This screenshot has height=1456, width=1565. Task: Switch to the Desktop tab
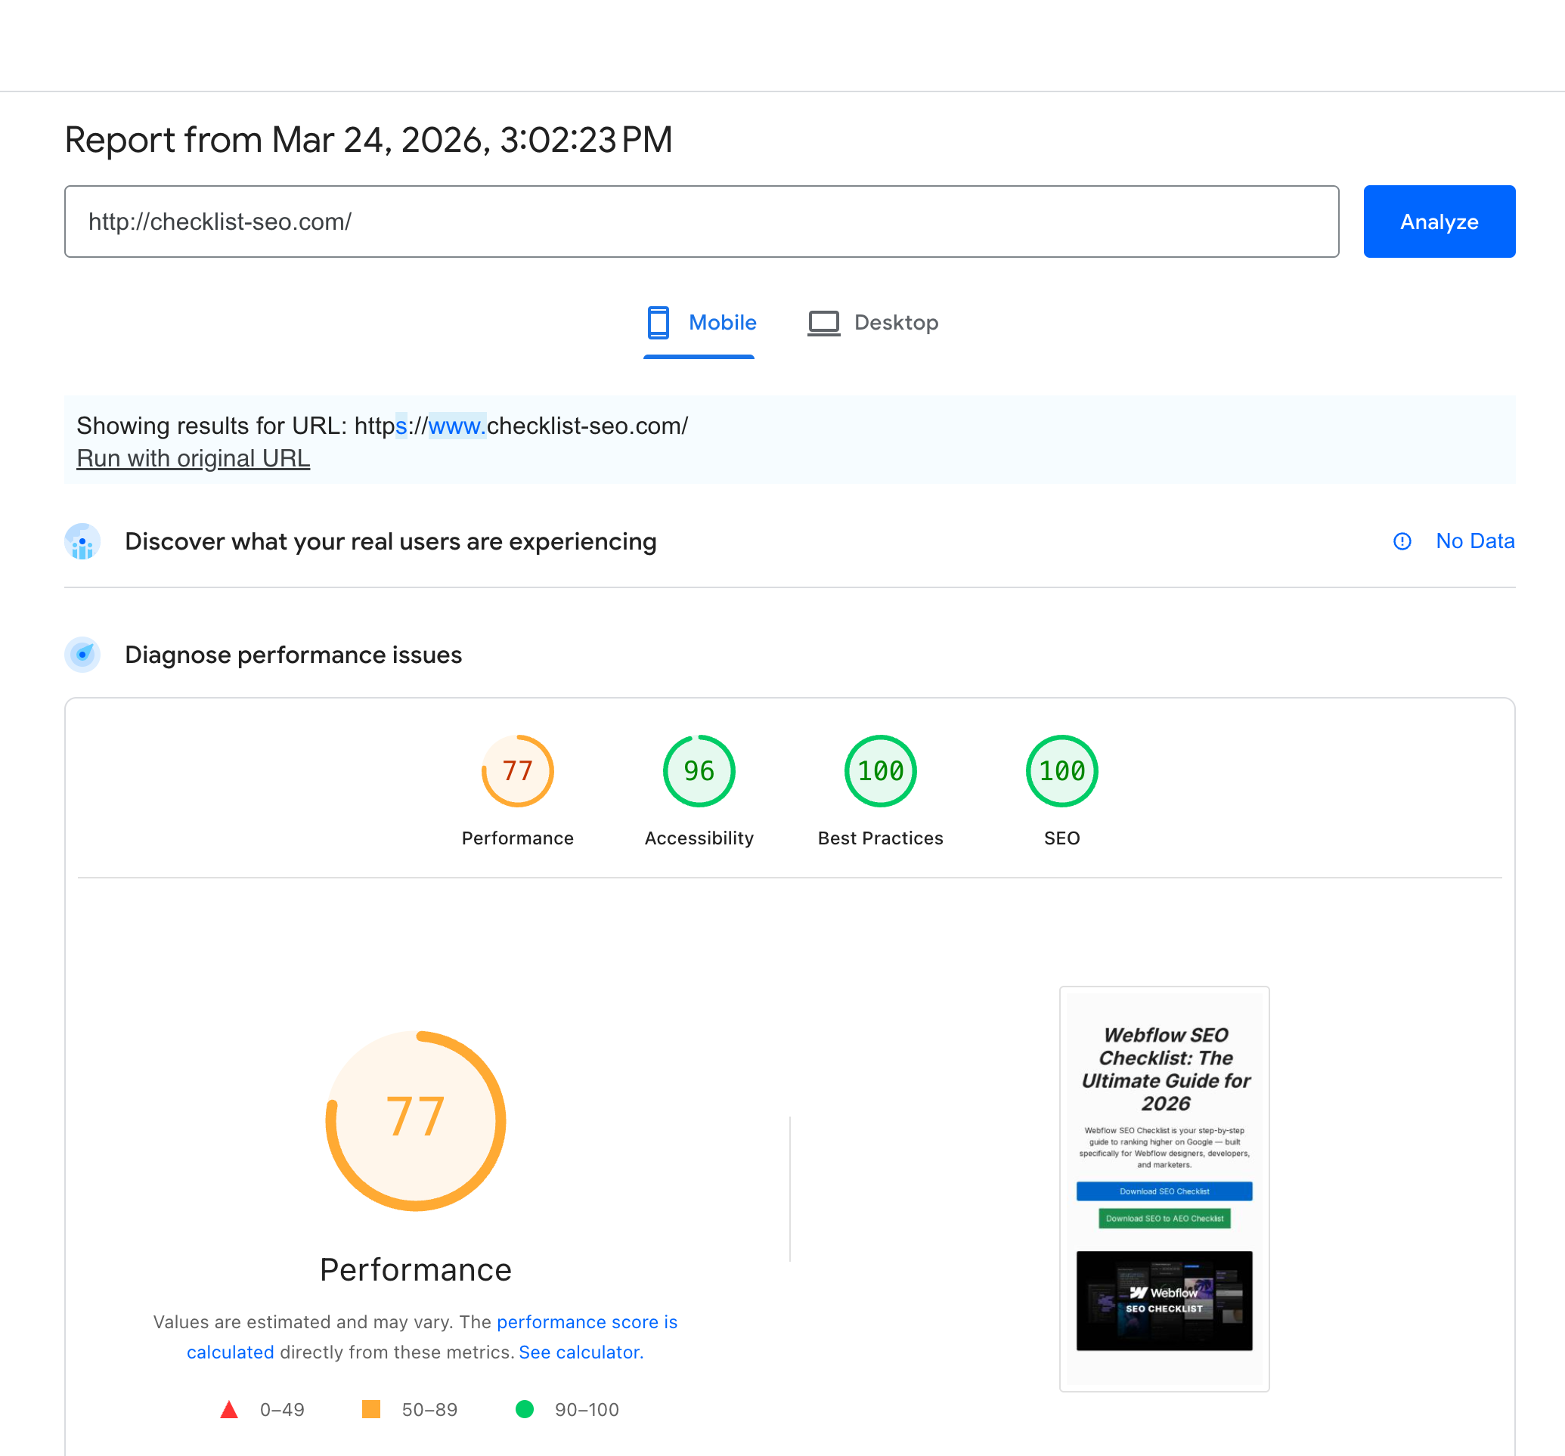874,323
